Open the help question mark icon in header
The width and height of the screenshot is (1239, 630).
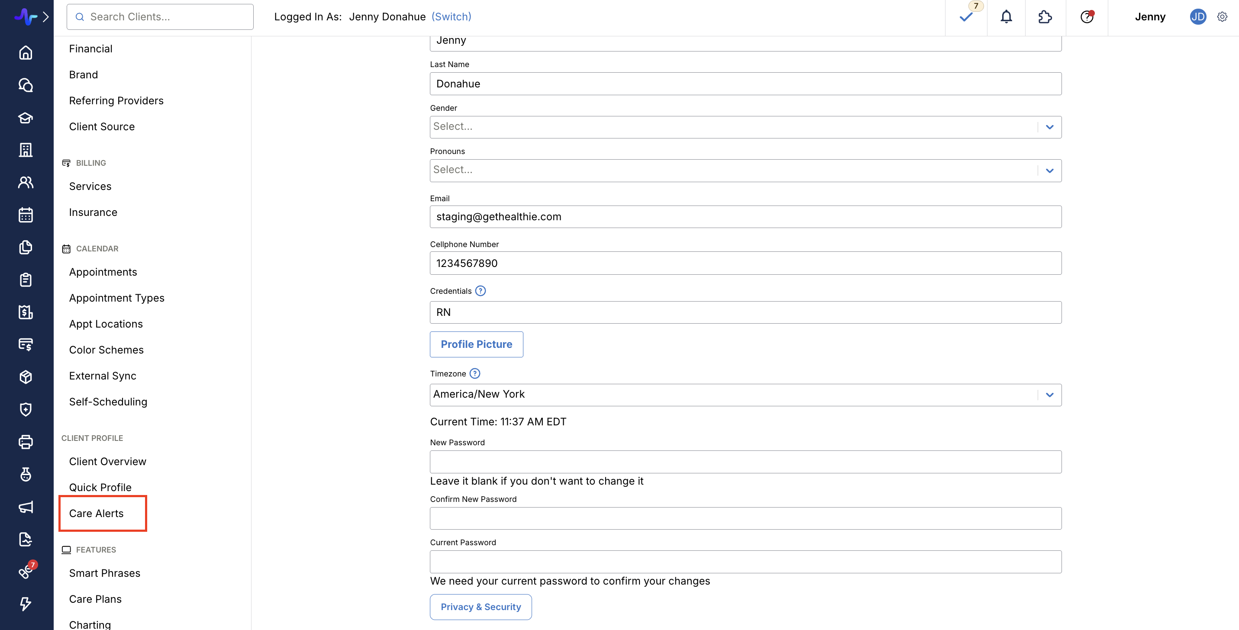click(1087, 17)
